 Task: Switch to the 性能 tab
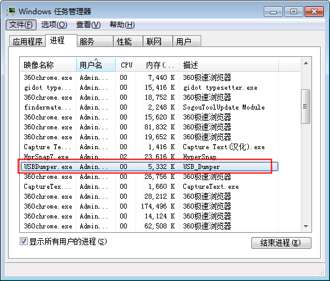128,41
